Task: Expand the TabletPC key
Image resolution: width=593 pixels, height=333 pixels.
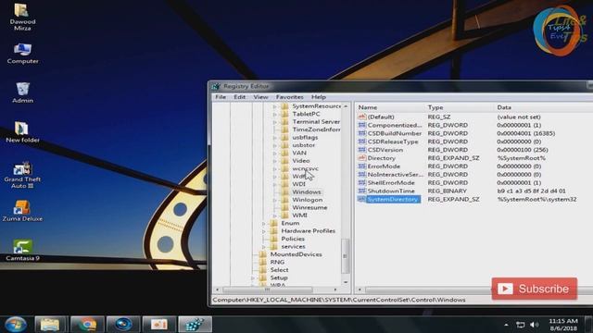Action: click(275, 114)
